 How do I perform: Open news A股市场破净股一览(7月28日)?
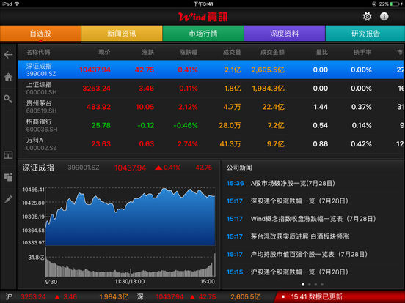293,183
